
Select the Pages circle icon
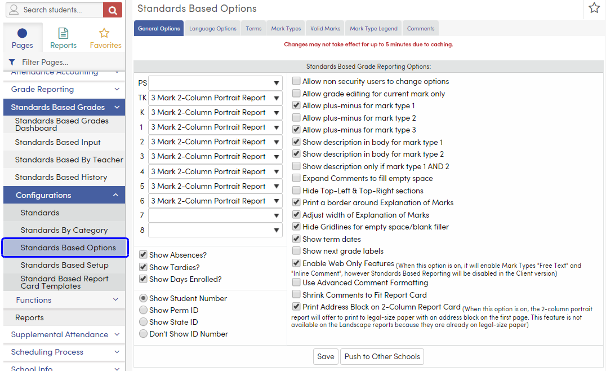(x=23, y=33)
